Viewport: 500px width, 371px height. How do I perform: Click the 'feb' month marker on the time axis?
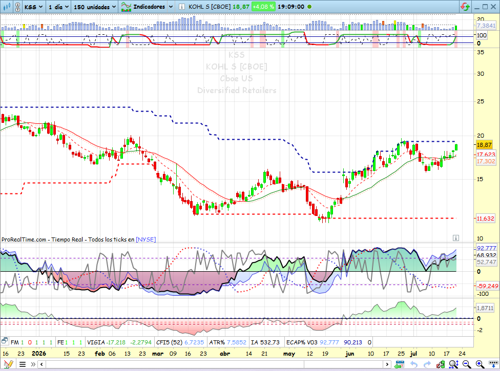click(x=100, y=354)
